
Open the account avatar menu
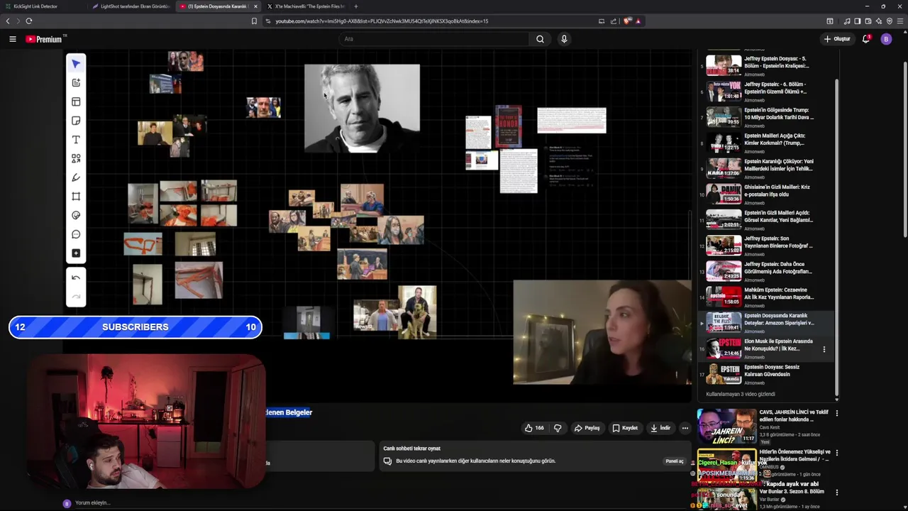tap(886, 39)
